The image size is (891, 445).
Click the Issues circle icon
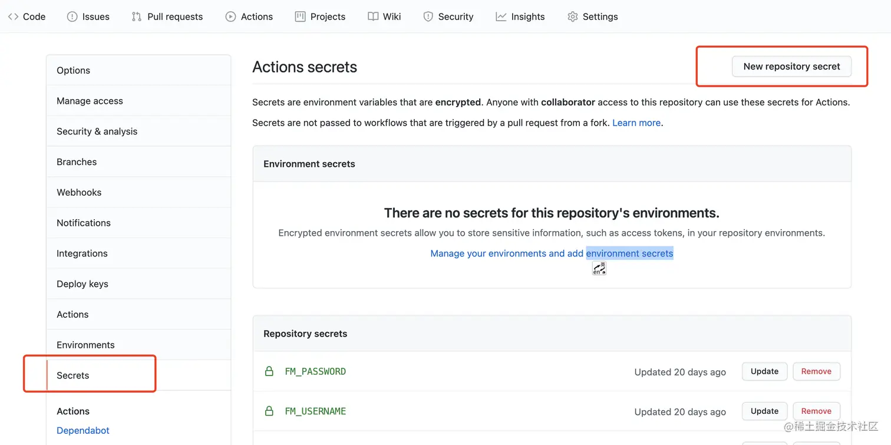pos(72,17)
